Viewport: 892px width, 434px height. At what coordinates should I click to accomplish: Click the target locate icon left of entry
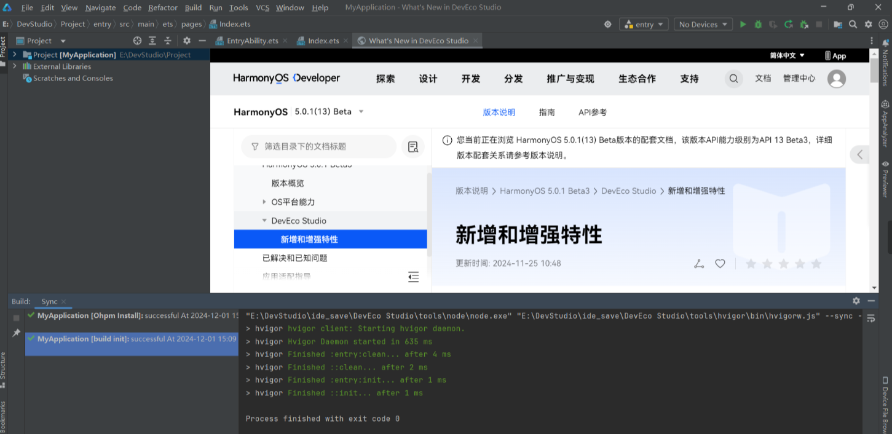(607, 25)
